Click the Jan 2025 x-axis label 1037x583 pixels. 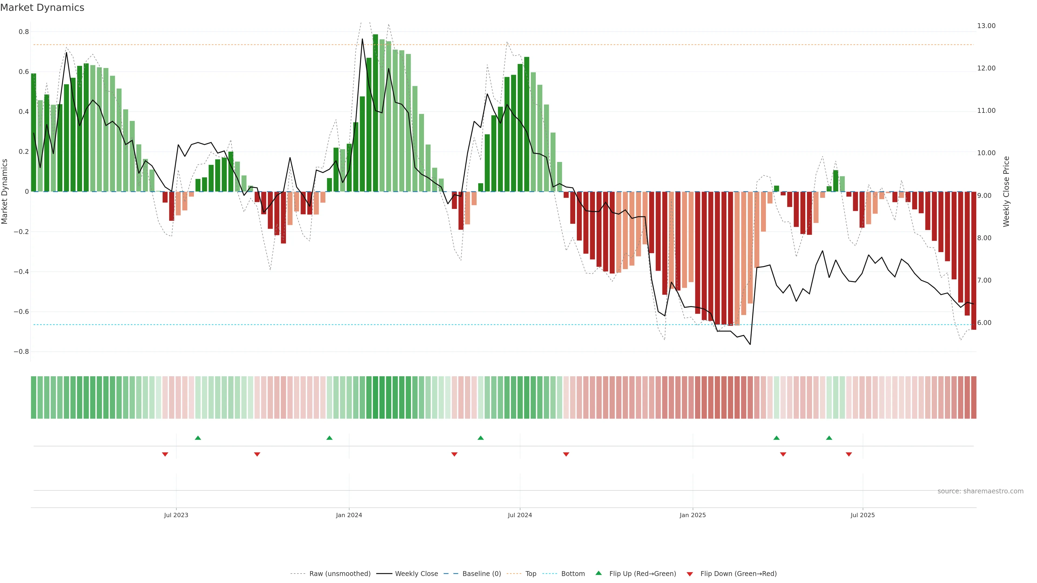pos(692,515)
